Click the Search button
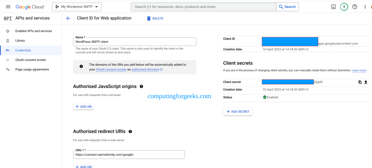 click(287, 7)
